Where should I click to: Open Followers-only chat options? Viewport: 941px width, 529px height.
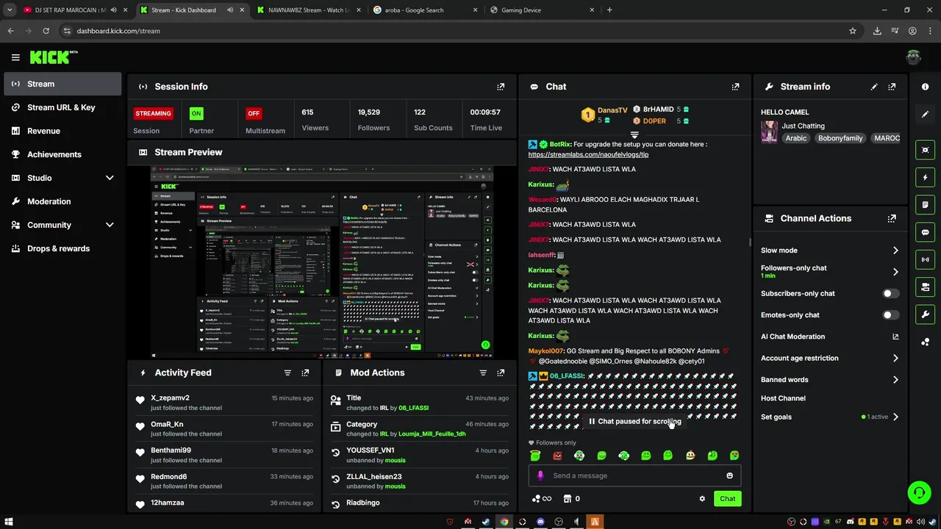click(830, 271)
